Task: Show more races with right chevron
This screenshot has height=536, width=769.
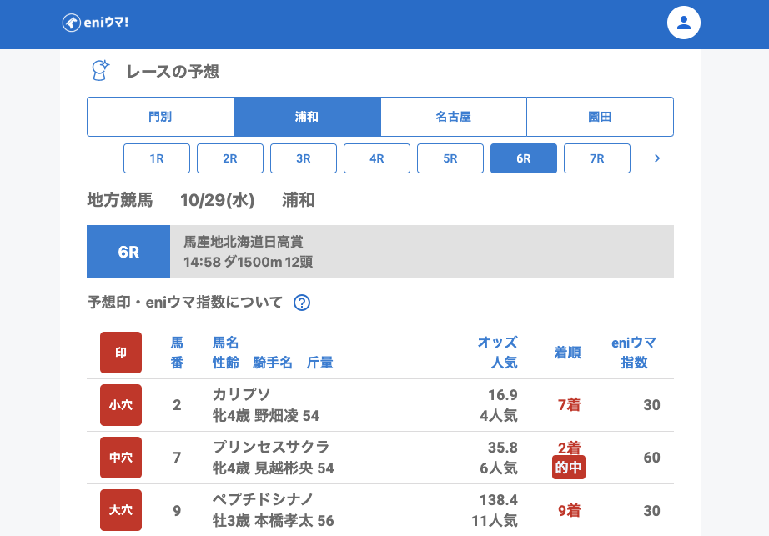Action: (657, 158)
